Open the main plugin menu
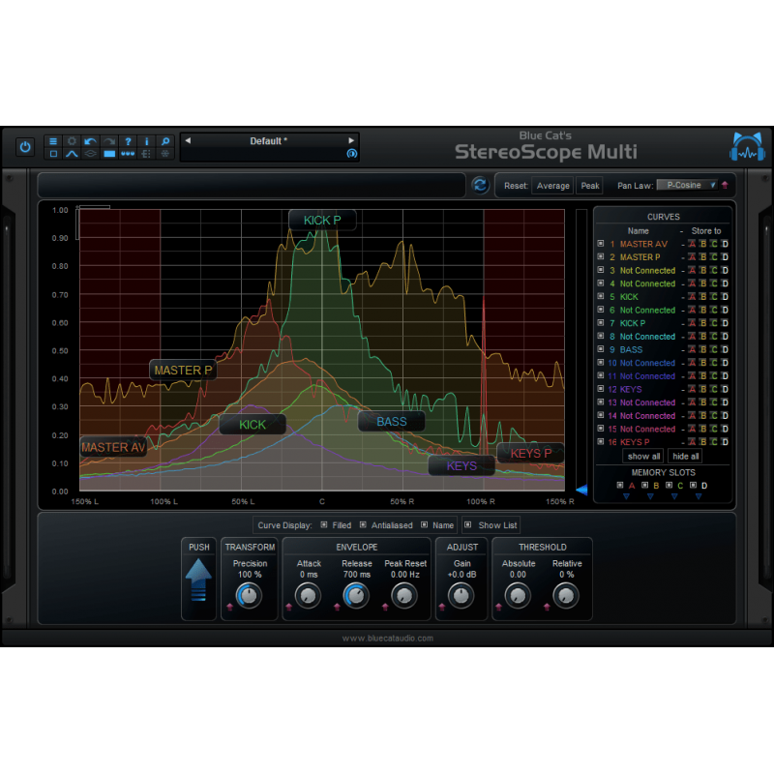The height and width of the screenshot is (774, 774). [x=53, y=140]
